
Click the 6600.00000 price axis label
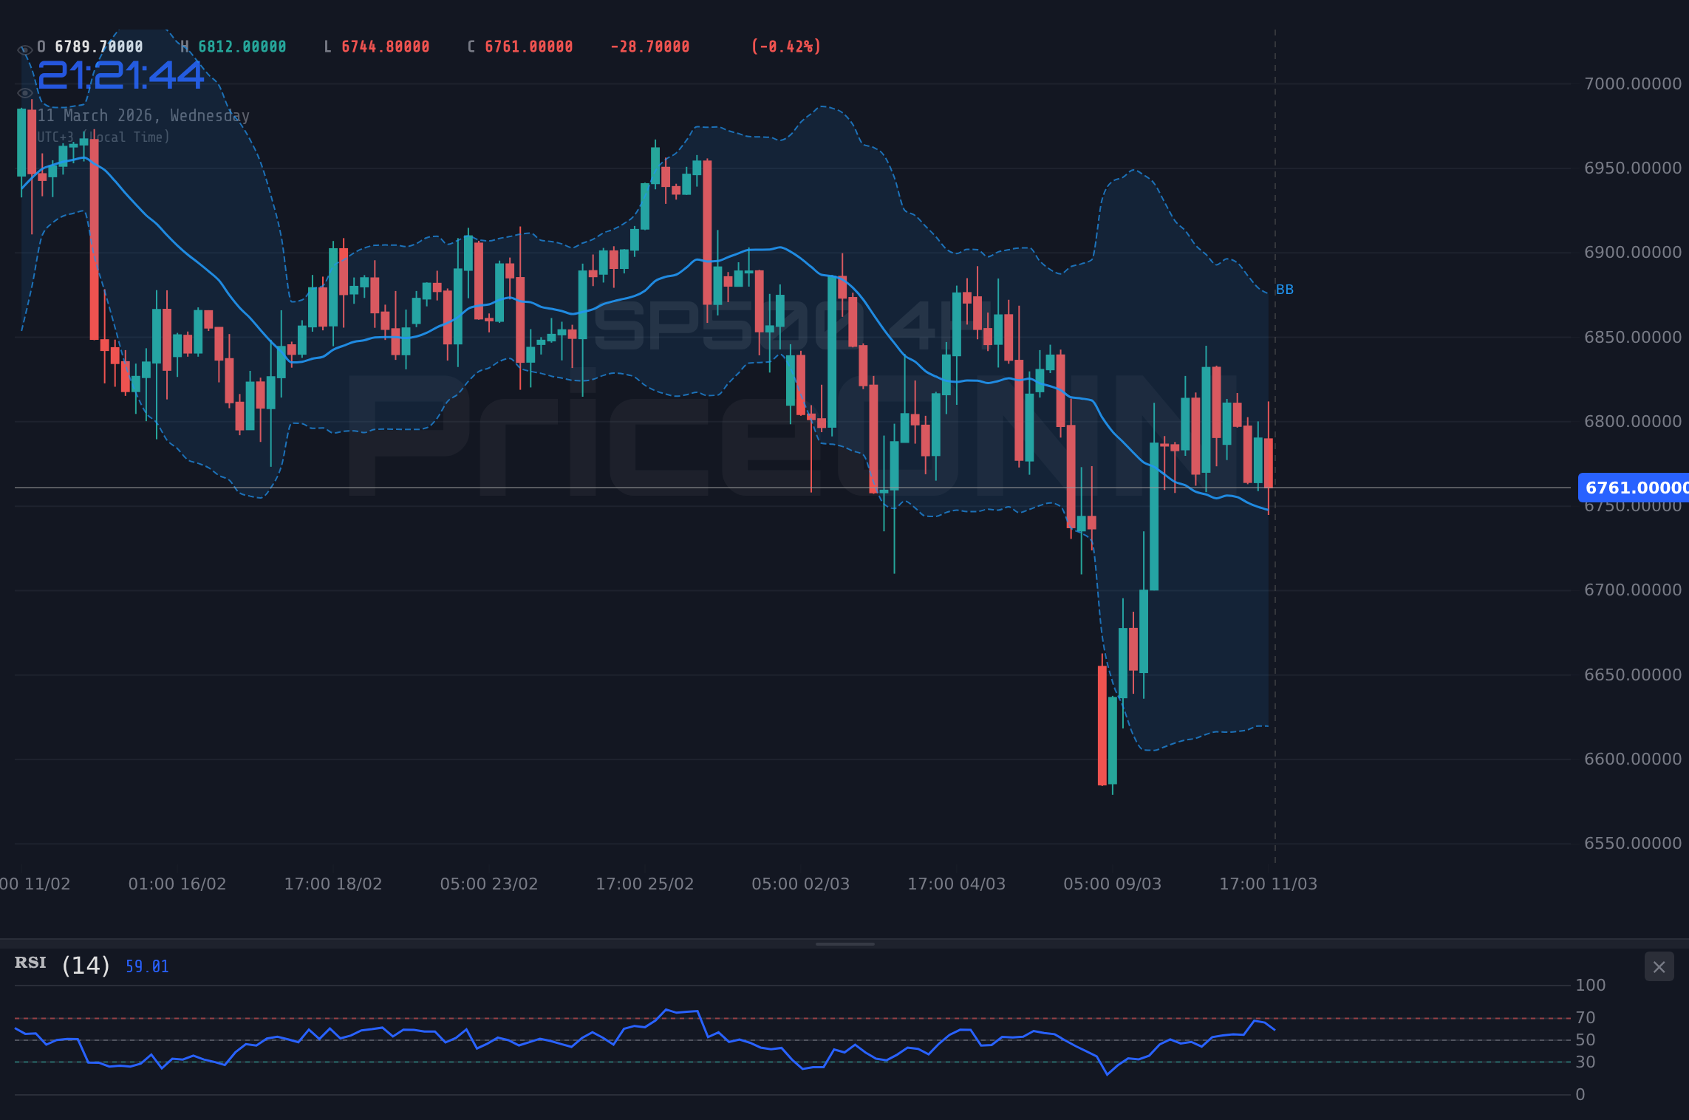point(1633,759)
